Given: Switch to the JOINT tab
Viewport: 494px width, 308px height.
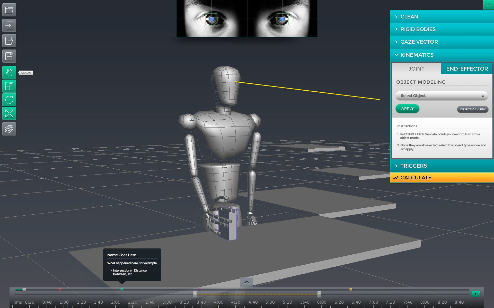Looking at the screenshot, I should [x=416, y=69].
